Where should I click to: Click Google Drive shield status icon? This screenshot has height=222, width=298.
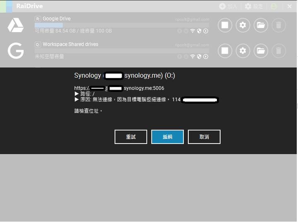[199, 31]
